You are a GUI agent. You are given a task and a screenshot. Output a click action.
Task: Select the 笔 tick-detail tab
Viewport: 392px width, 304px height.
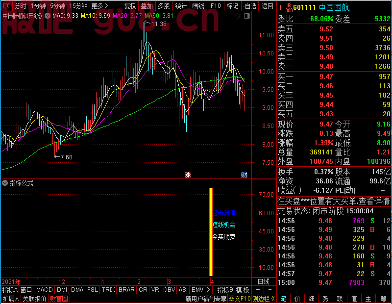coord(283,299)
